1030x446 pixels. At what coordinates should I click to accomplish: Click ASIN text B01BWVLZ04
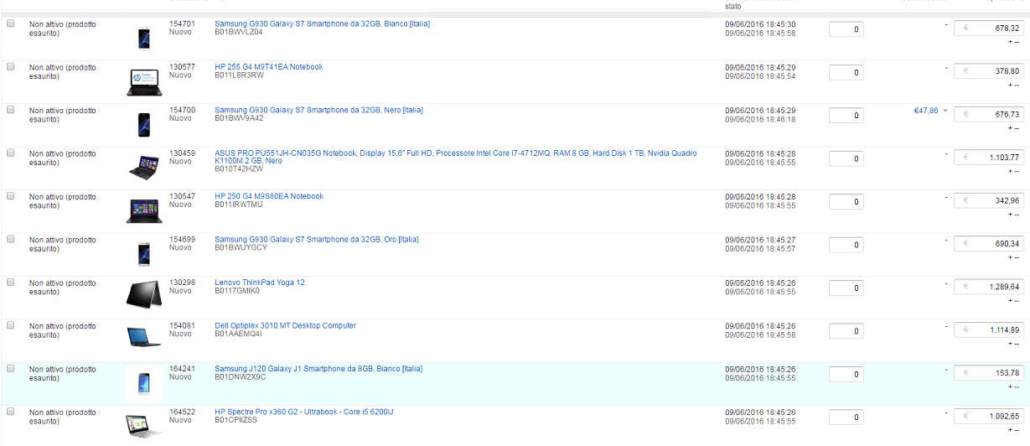pos(239,33)
